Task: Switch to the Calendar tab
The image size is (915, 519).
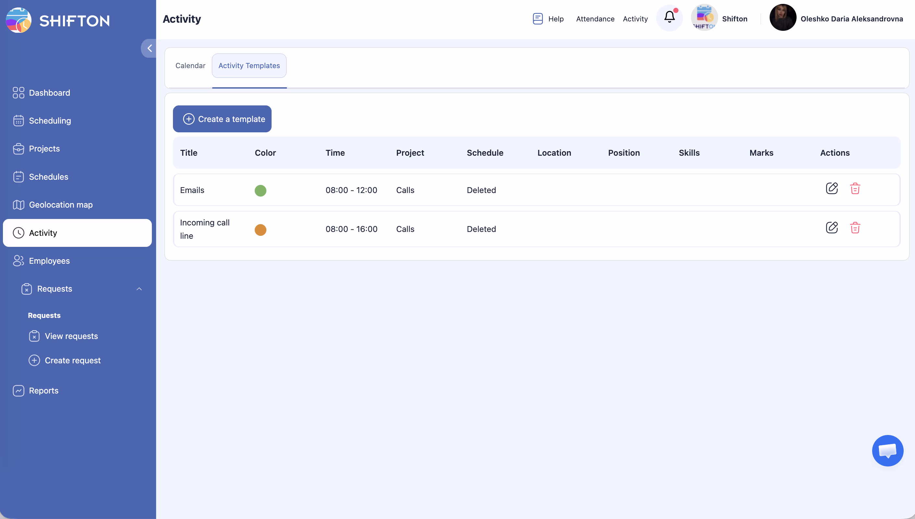Action: (x=190, y=66)
